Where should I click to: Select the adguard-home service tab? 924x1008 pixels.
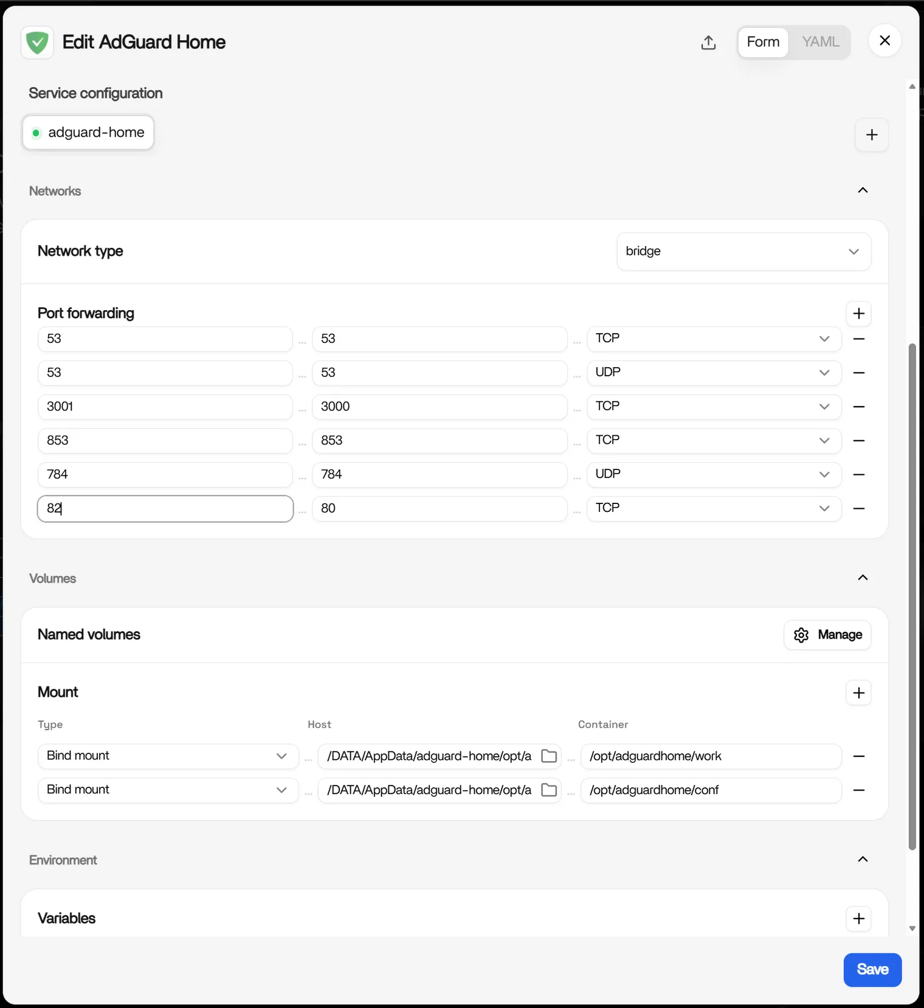click(x=88, y=133)
